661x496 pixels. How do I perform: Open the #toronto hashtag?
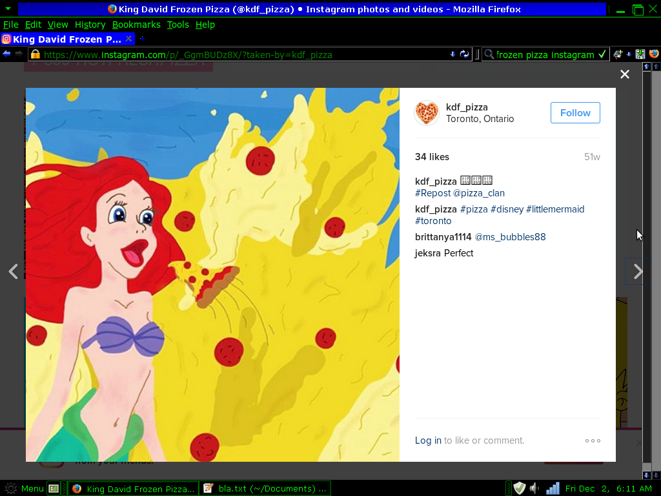[x=433, y=221]
